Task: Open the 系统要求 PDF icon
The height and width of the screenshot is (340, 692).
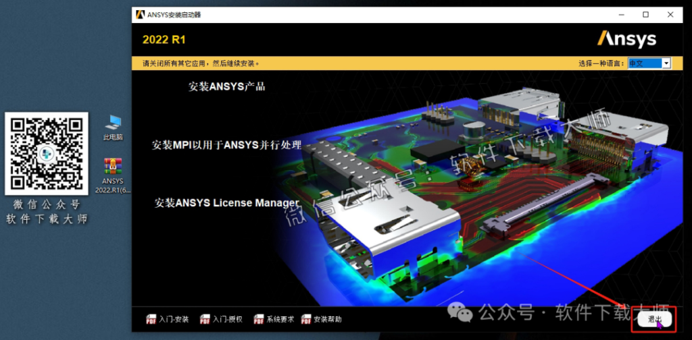Action: [259, 319]
